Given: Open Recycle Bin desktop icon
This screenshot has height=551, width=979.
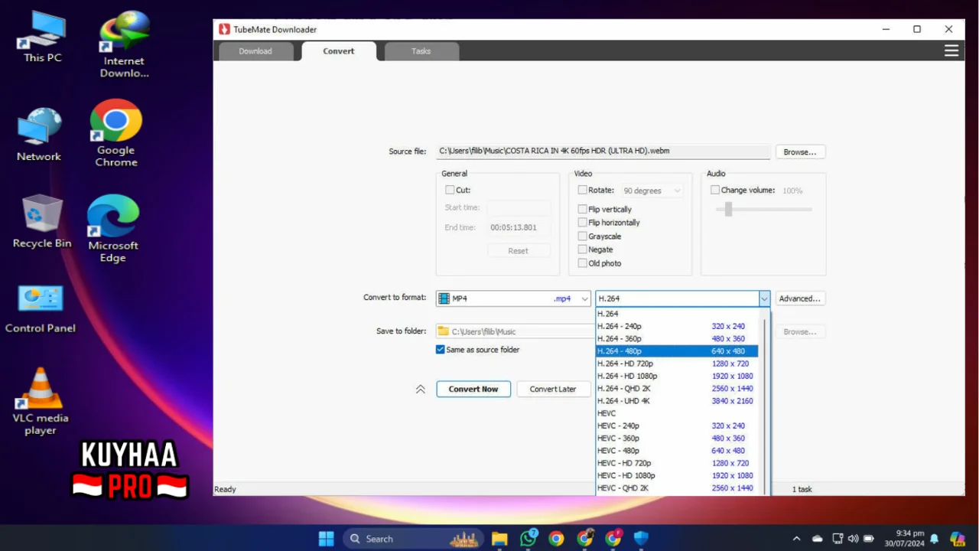Looking at the screenshot, I should 42,221.
